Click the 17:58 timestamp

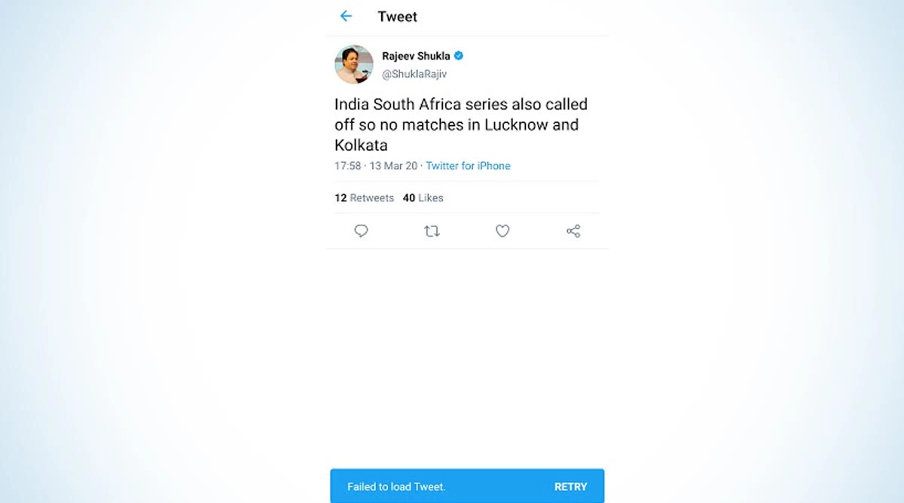point(348,166)
